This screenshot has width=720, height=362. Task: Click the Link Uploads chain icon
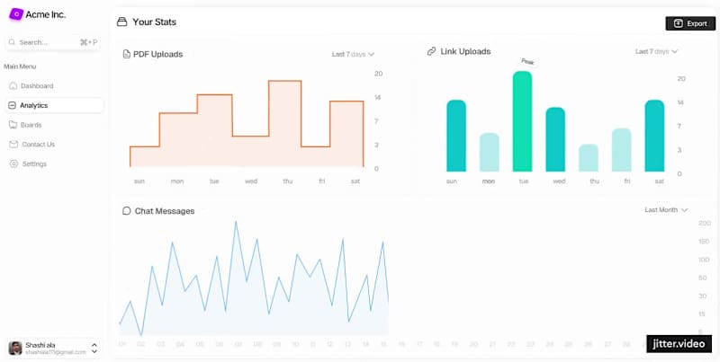click(431, 51)
